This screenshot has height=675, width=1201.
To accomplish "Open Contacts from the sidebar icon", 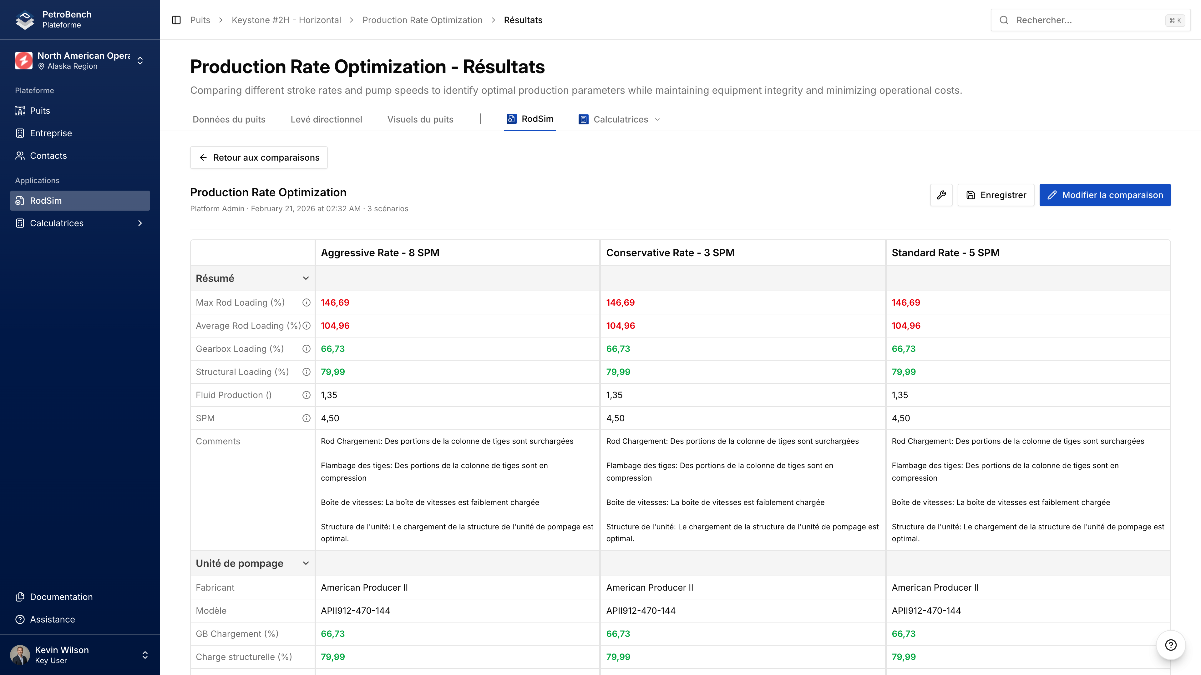I will click(x=20, y=156).
